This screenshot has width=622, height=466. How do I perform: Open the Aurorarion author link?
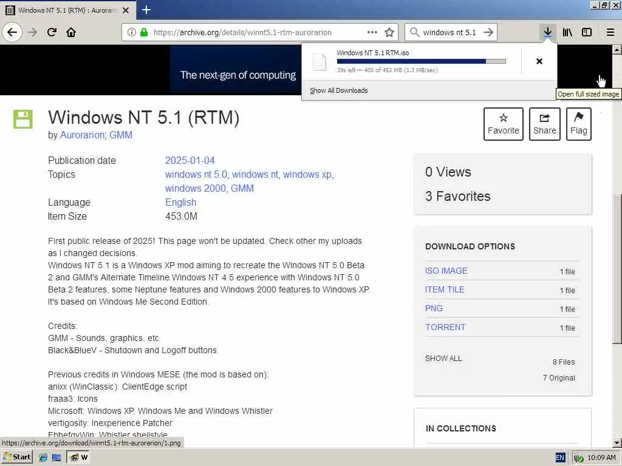click(x=82, y=135)
